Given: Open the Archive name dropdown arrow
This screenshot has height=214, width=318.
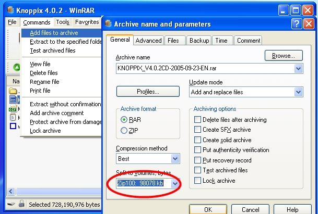Looking at the screenshot, I should pos(298,68).
